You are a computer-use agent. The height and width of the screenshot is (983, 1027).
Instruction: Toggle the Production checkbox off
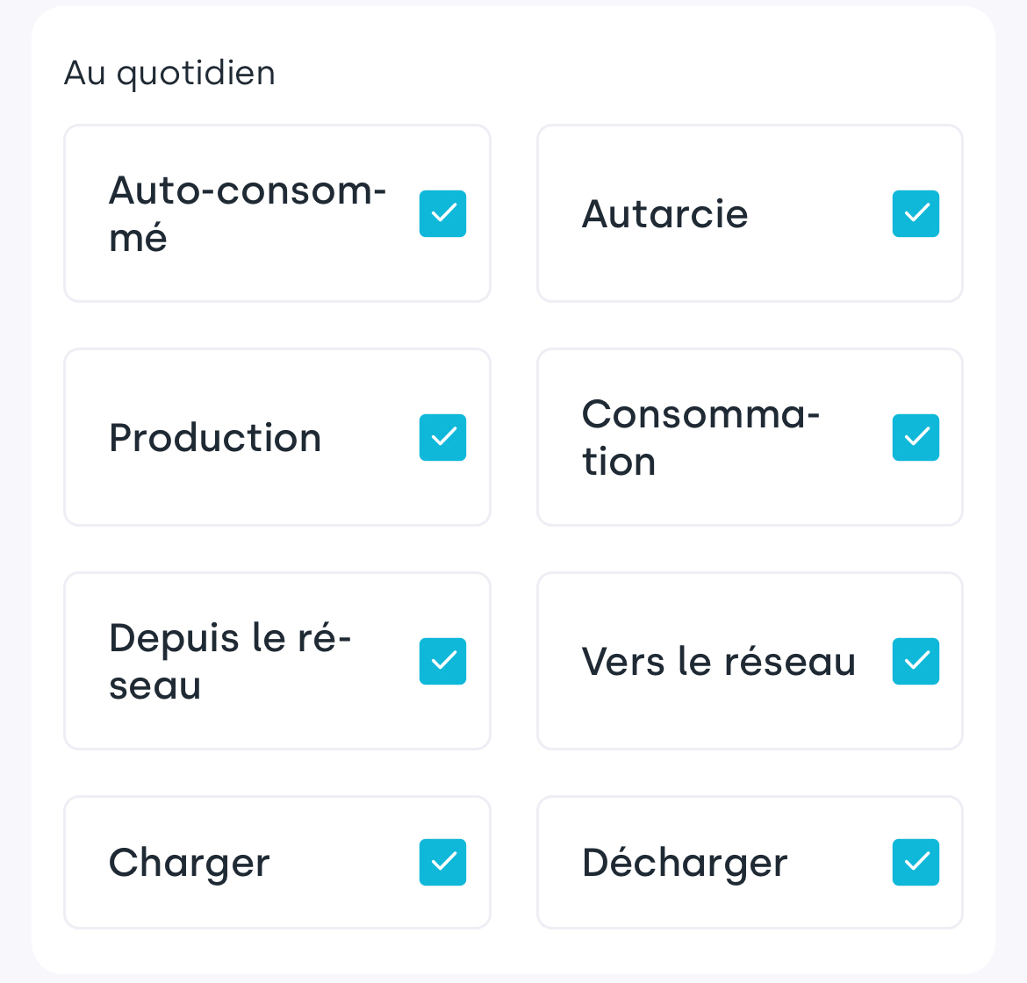coord(442,437)
